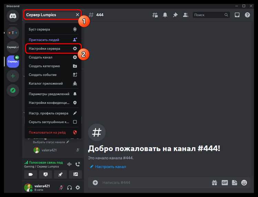Disconnect from voice call phone icon

[x=78, y=164]
